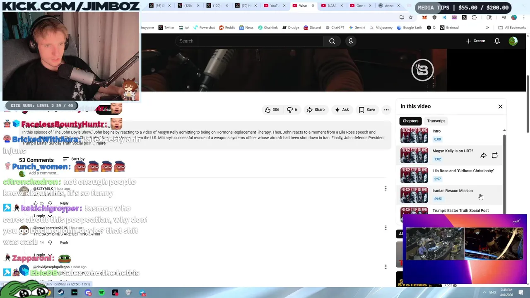Open the Chainlink bookmark
Viewport: 530px width, 298px height.
point(267,28)
